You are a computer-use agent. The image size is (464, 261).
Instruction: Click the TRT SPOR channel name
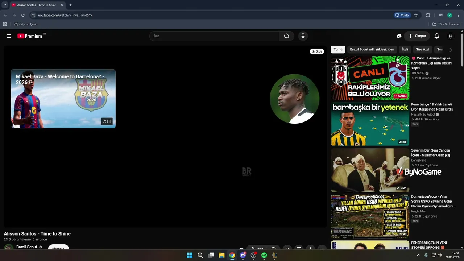point(418,73)
